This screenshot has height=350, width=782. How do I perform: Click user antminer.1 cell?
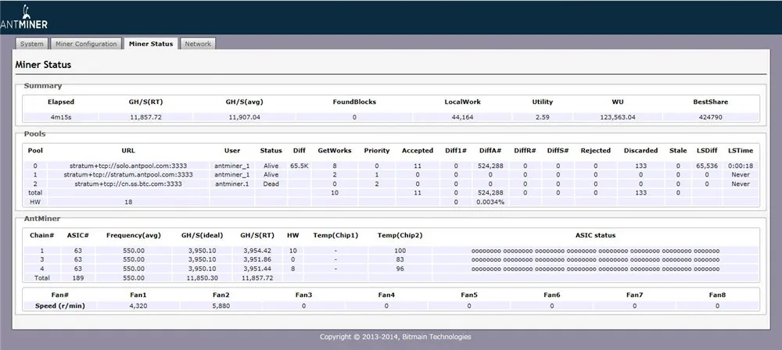click(232, 184)
